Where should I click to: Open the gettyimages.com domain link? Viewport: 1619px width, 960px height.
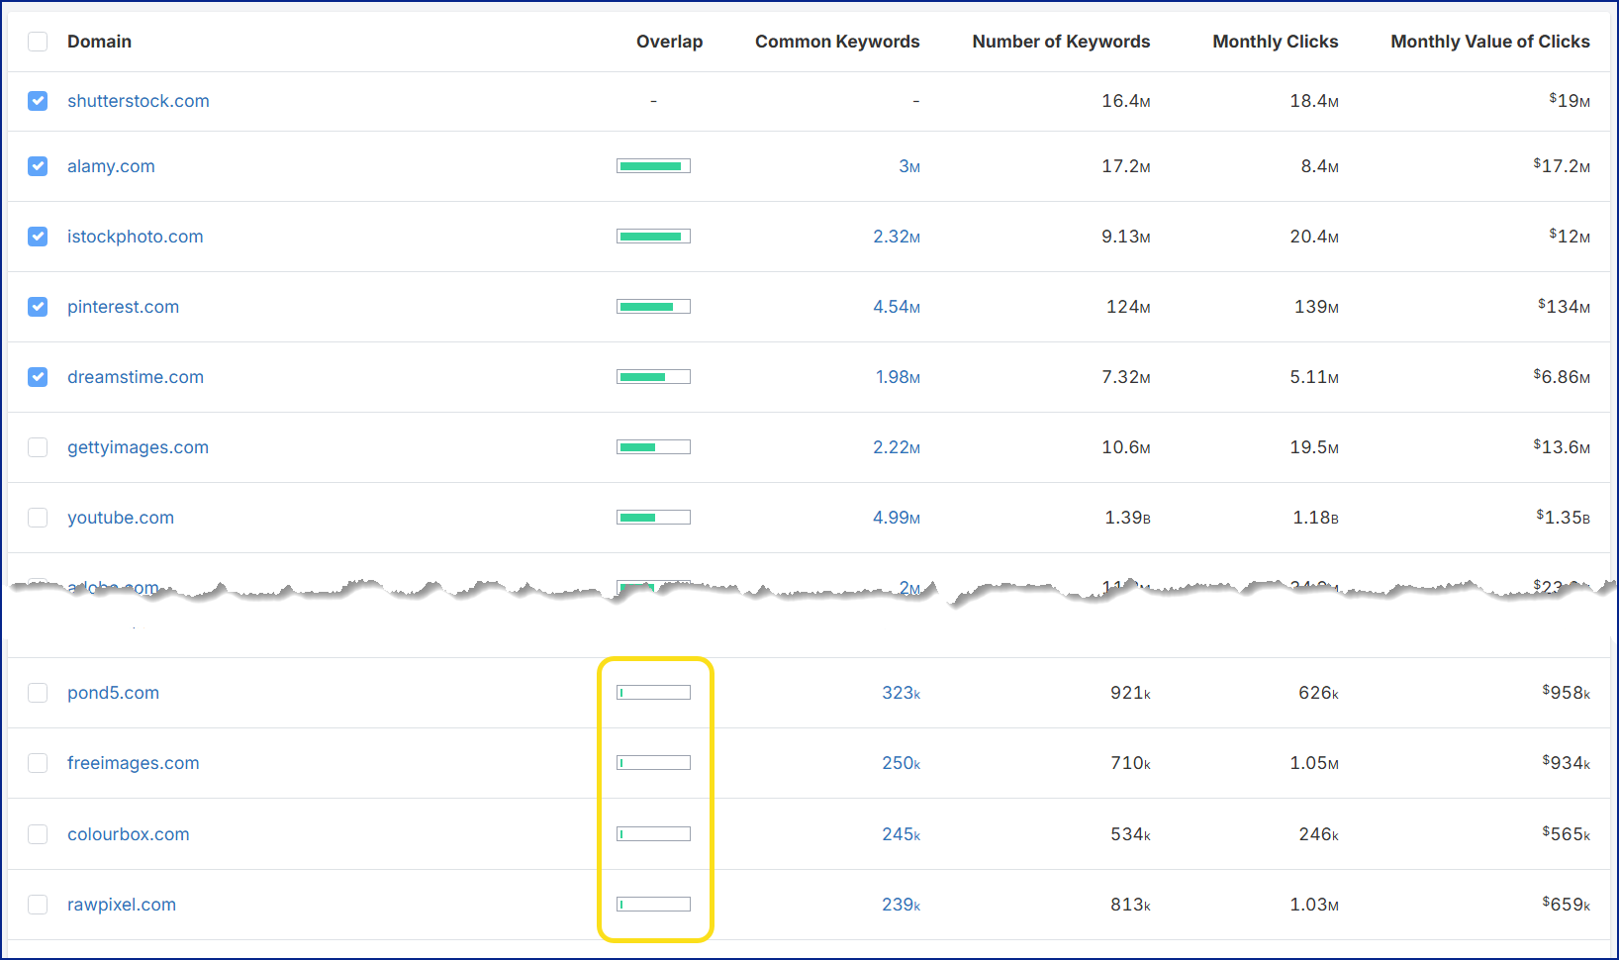[x=139, y=447]
